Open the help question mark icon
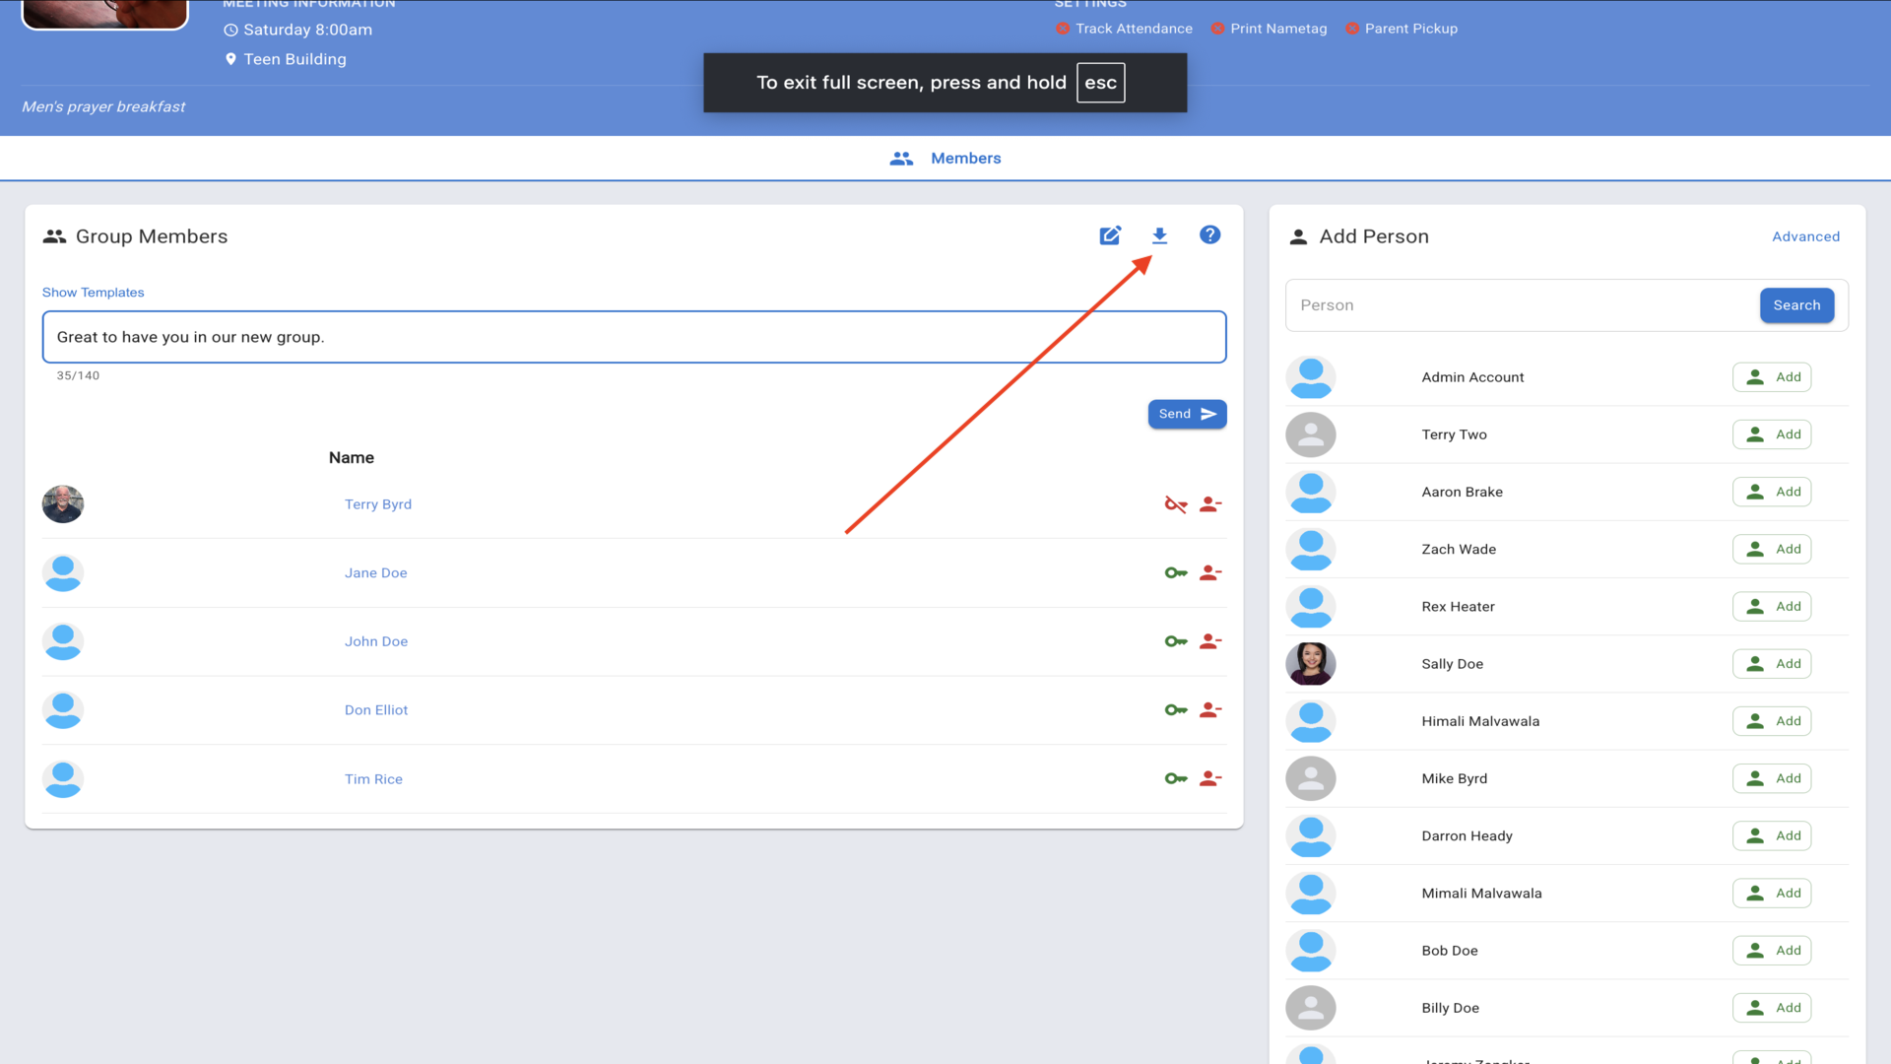The height and width of the screenshot is (1064, 1891). point(1209,234)
